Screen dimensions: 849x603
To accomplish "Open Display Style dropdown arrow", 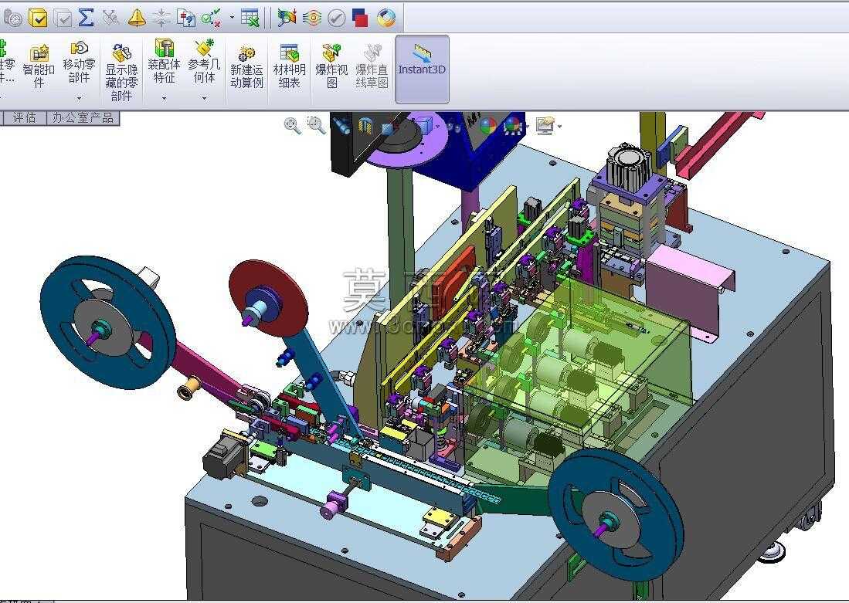I will [x=437, y=127].
